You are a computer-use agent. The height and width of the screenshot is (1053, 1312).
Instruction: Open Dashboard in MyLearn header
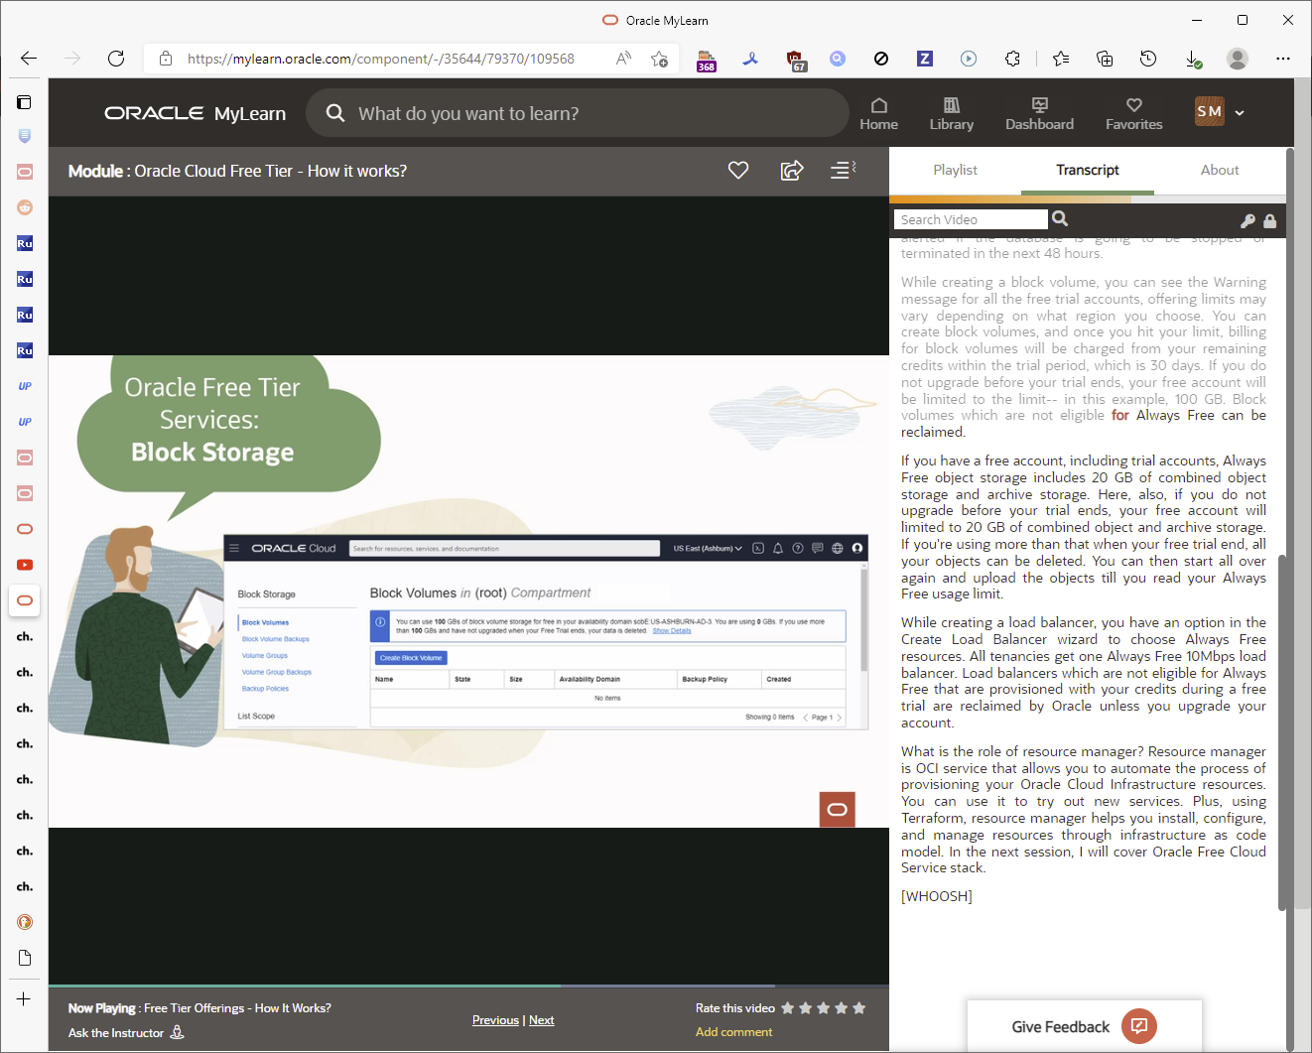(x=1039, y=114)
